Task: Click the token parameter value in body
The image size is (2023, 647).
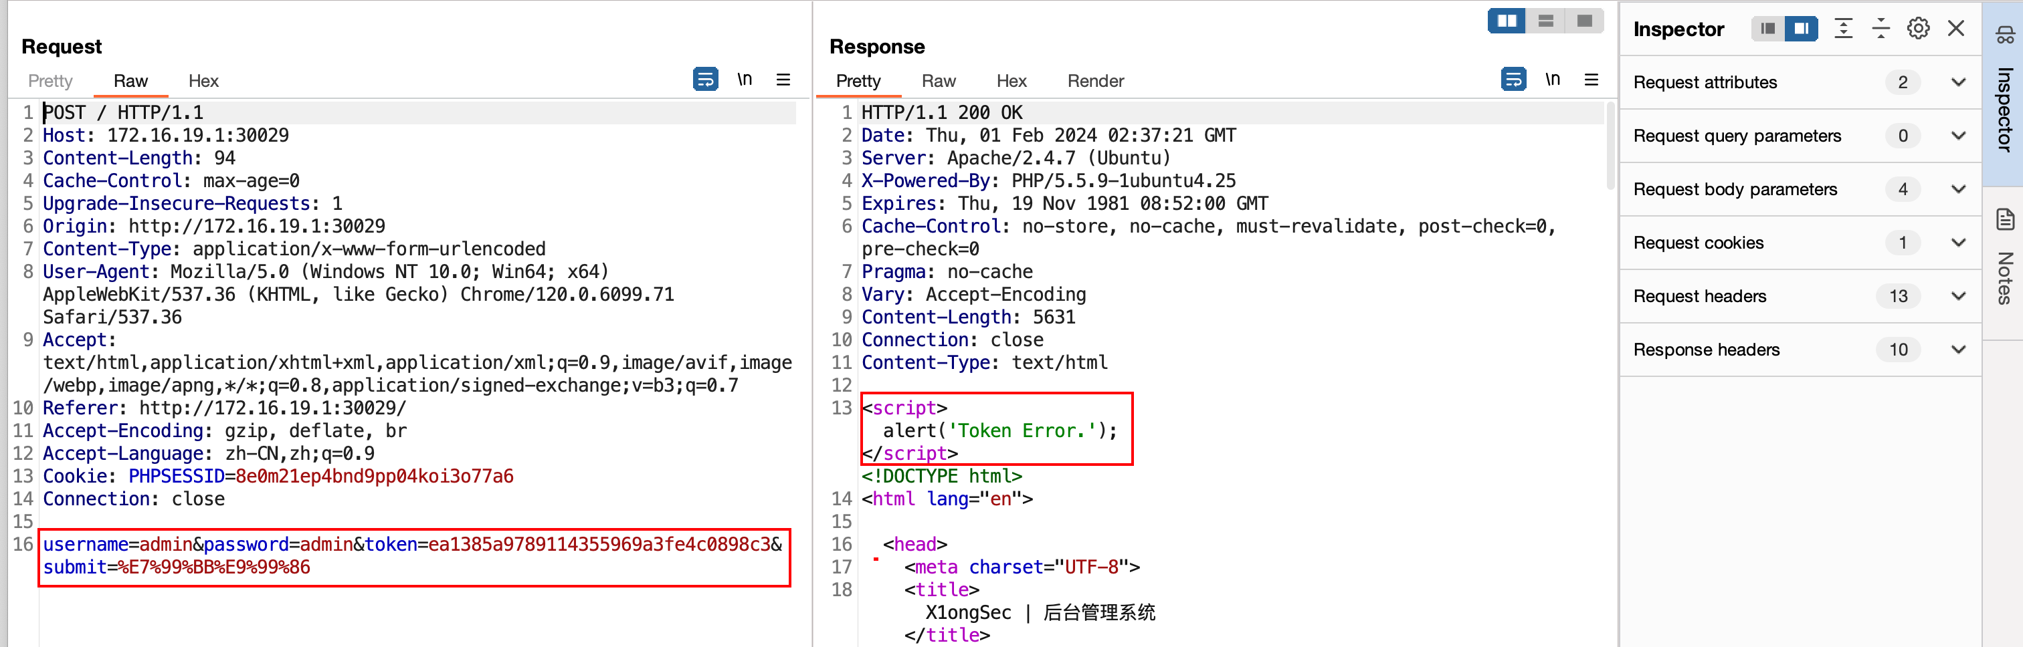Action: [600, 544]
